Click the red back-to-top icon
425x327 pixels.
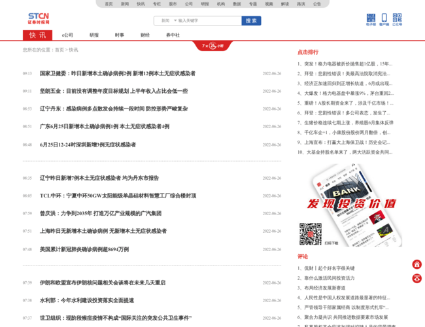[417, 278]
